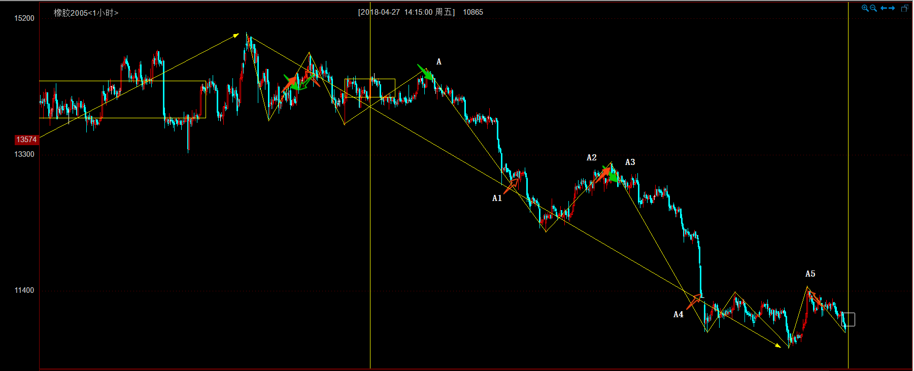Click the 2018-04-27 14:15:00 周五 timestamp
This screenshot has height=371, width=914.
407,12
